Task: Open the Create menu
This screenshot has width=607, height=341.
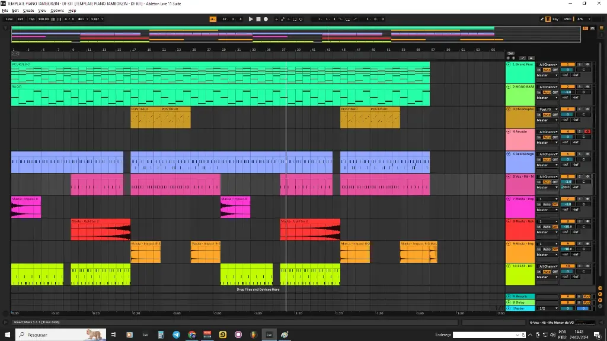Action: (x=28, y=11)
